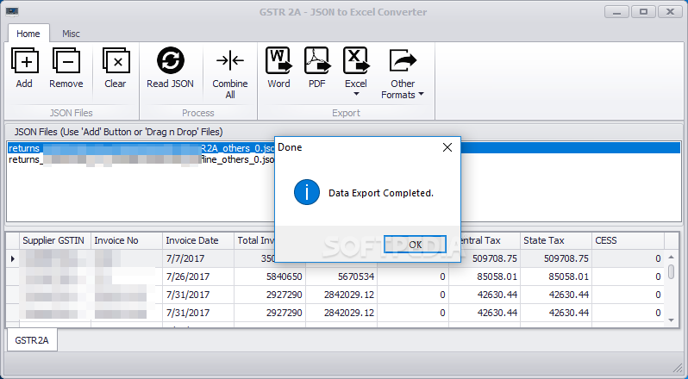Export data using the Word icon
Screen dimensions: 688x379
coord(278,60)
